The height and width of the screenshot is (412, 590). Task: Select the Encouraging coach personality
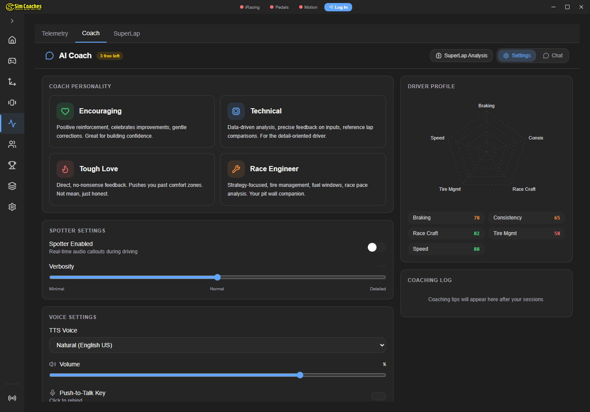tap(132, 122)
